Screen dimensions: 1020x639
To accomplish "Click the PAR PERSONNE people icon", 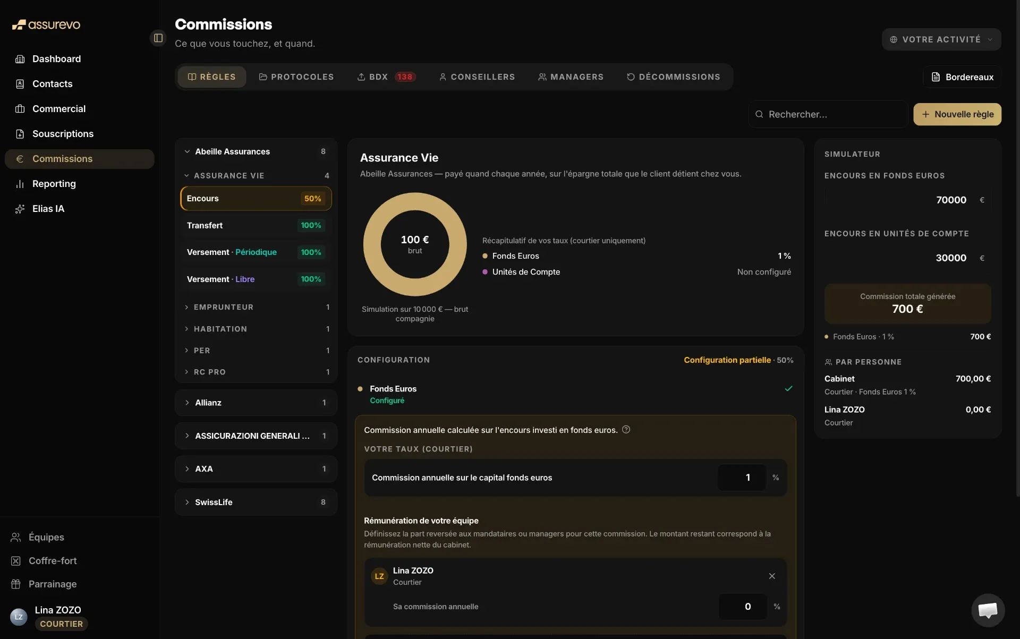I will point(828,362).
